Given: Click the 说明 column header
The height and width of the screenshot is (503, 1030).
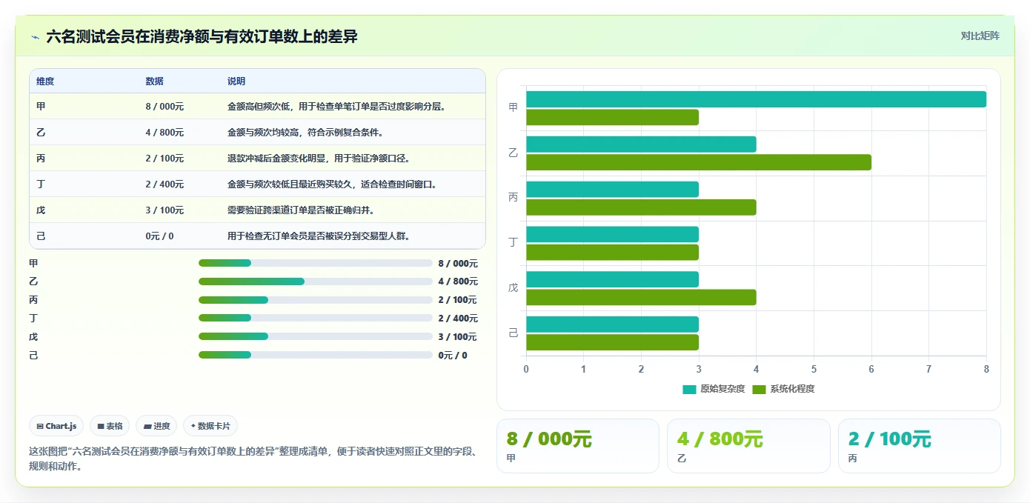Looking at the screenshot, I should [x=236, y=81].
